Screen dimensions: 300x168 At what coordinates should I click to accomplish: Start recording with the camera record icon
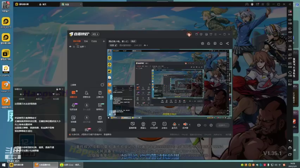click(x=199, y=125)
